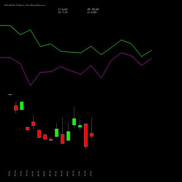Click the '01 Jul' date axis label

[x=33, y=174]
